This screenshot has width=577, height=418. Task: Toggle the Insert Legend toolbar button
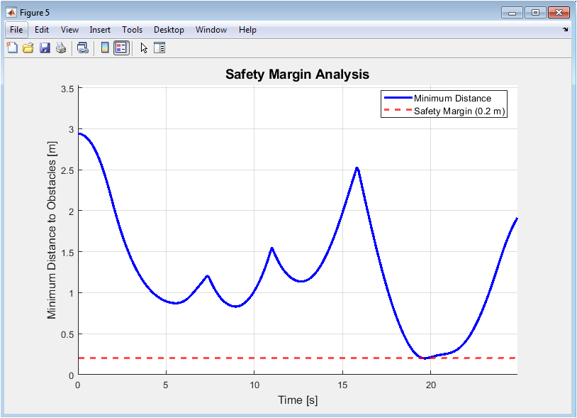121,48
